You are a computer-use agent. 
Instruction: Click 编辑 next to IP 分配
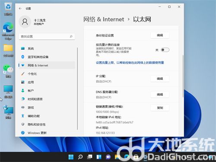pos(160,79)
